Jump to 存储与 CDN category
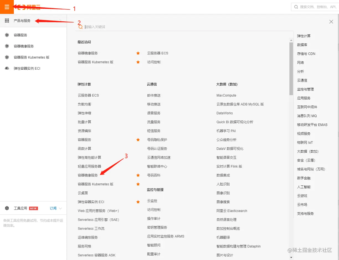Viewport: 339px width, 260px height. 306,54
